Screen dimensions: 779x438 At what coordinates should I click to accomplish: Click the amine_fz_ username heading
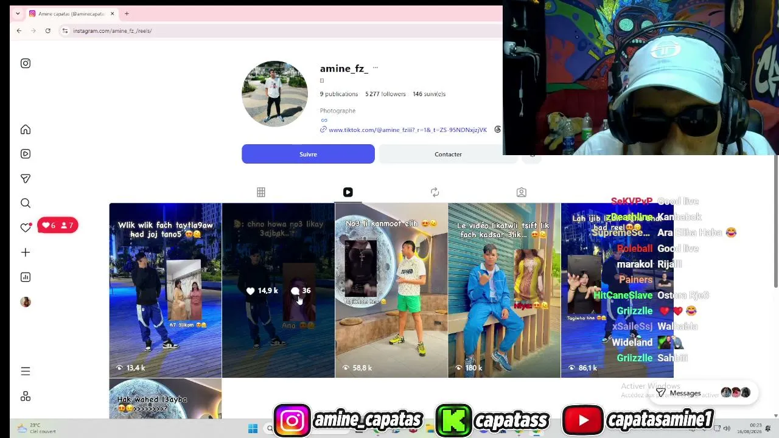click(x=344, y=69)
